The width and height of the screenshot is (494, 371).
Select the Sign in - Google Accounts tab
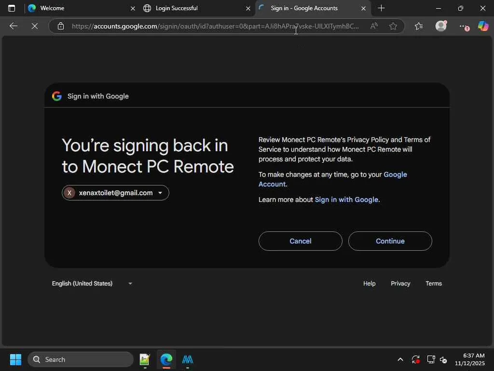tap(313, 8)
